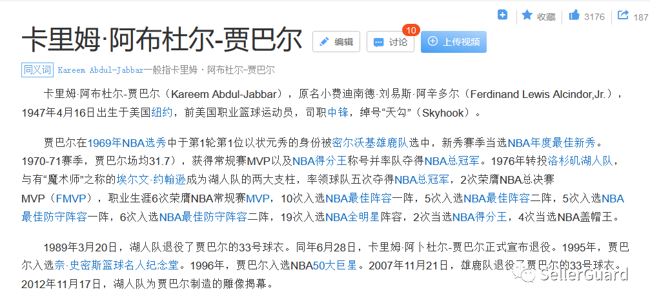The image size is (650, 301).
Task: Click the share arrow icon beside 187
Action: click(x=623, y=15)
